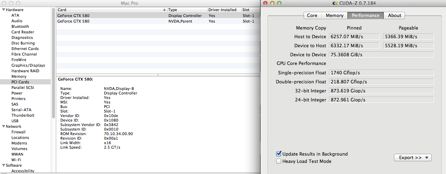This screenshot has height=174, width=446.
Task: Select FireWire in sidebar
Action: tap(19, 60)
